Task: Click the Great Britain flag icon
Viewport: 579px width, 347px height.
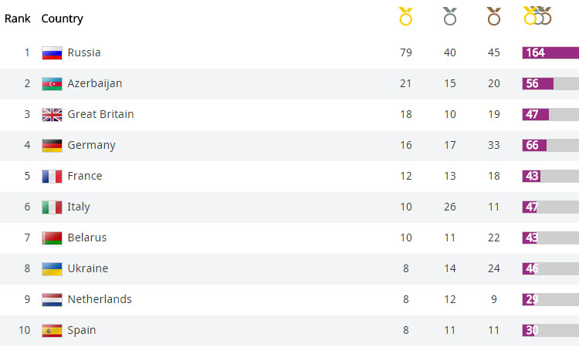Action: [x=52, y=115]
